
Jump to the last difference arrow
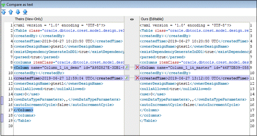point(25,12)
